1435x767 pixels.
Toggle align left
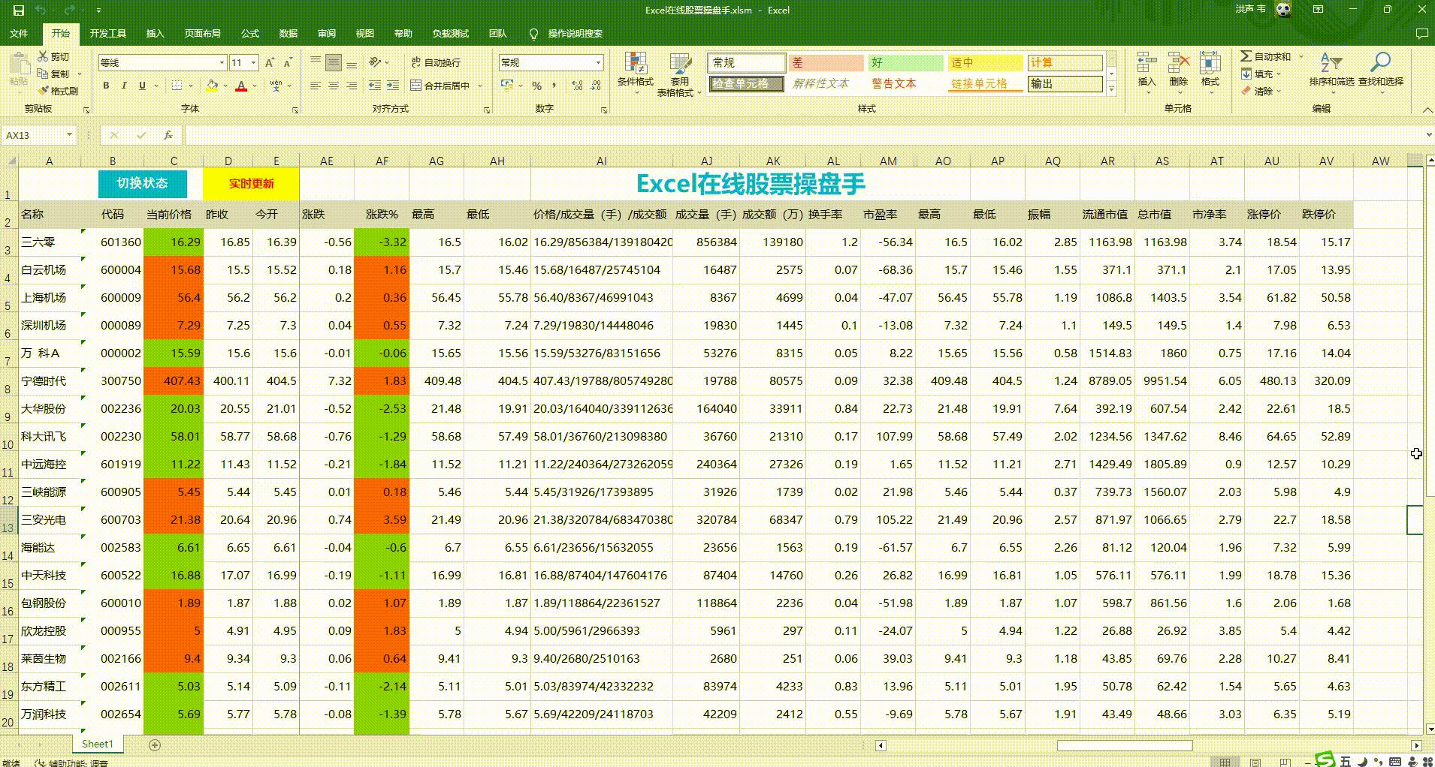click(x=316, y=86)
